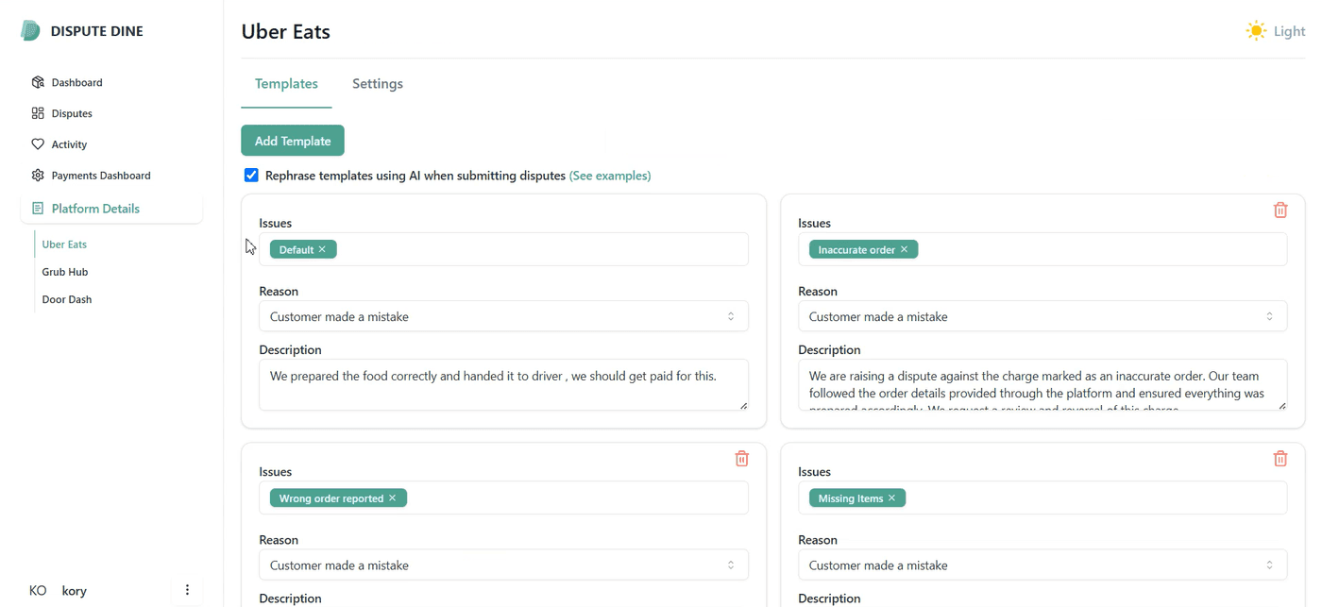Click the resize handle of Default Description box
Screen dimensions: 1322x607
(x=743, y=405)
